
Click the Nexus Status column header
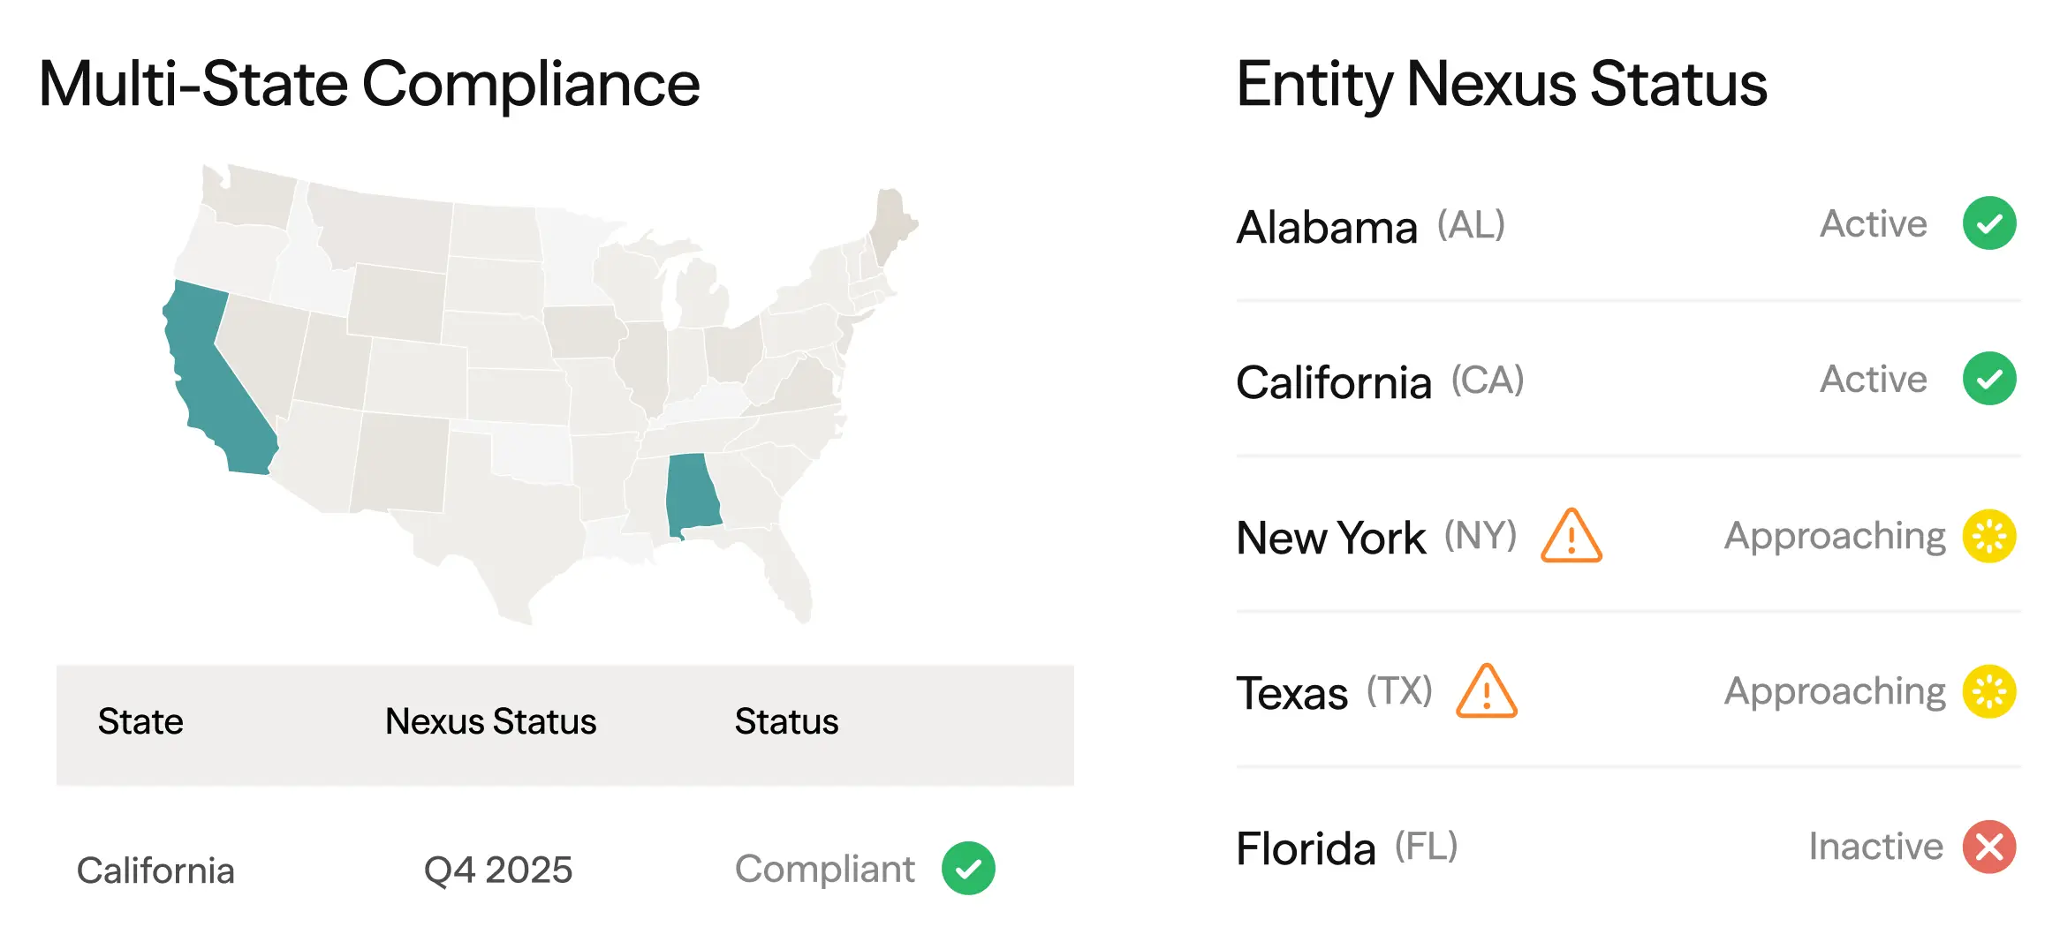pyautogui.click(x=490, y=722)
